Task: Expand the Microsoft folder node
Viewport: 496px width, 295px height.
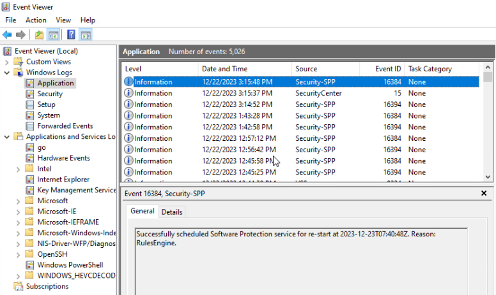Action: point(18,201)
